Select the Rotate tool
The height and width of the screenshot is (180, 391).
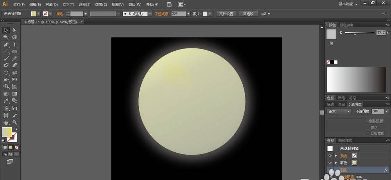pos(6,73)
